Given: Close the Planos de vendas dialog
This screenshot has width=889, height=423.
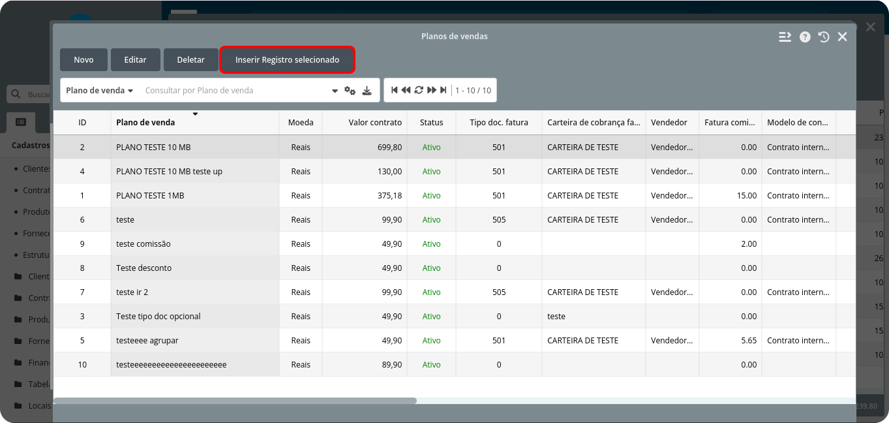Looking at the screenshot, I should pyautogui.click(x=843, y=37).
